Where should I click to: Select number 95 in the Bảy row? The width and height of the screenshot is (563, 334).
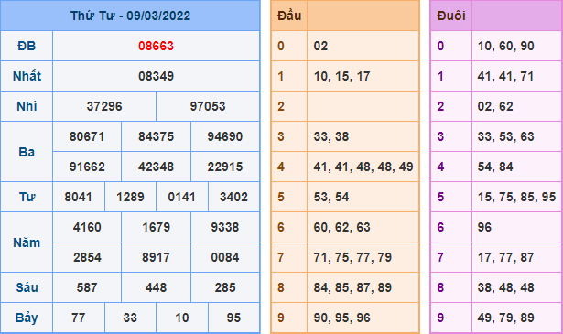233,318
